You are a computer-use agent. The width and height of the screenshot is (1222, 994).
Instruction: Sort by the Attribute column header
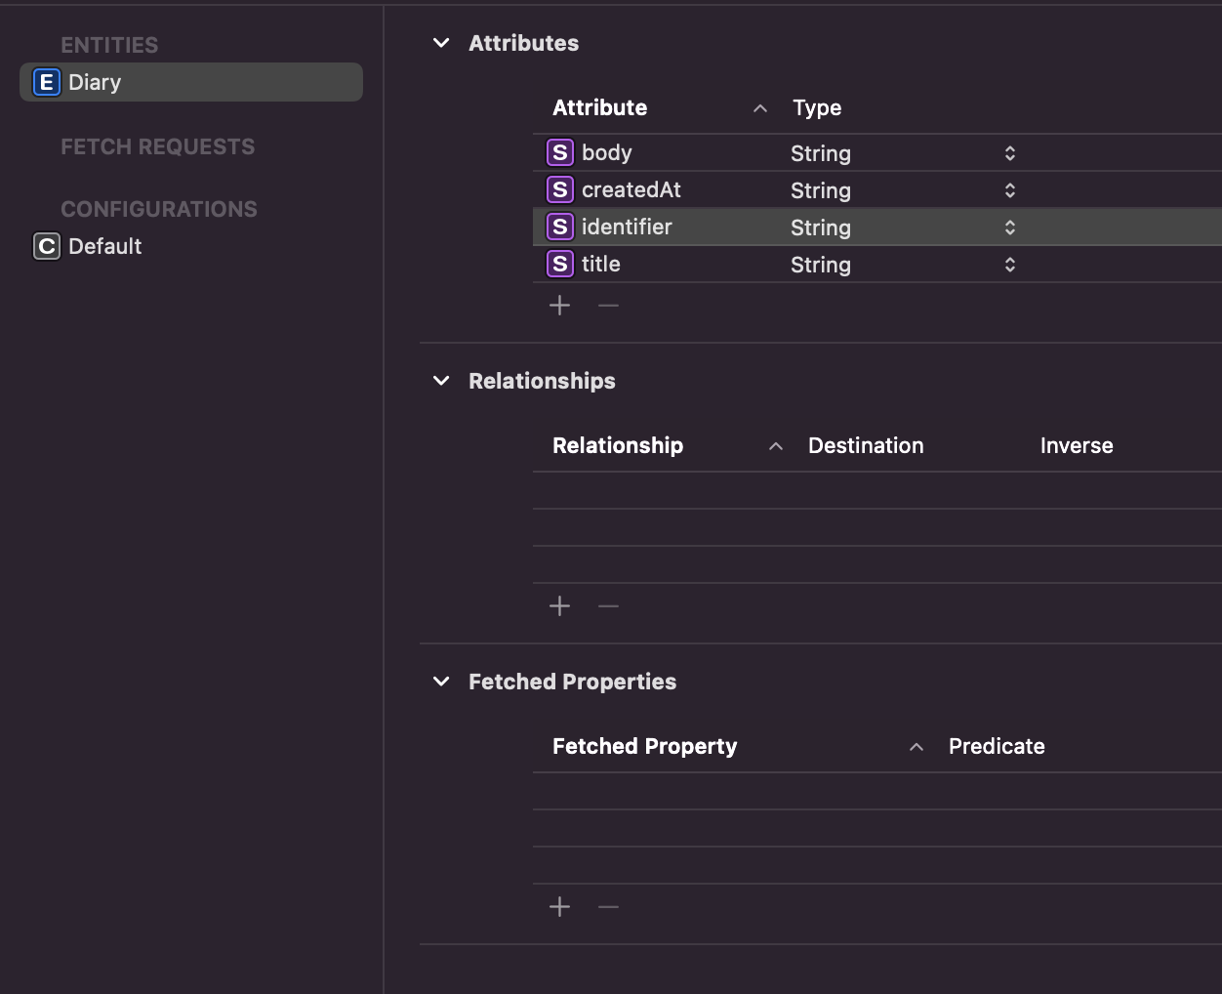(599, 108)
